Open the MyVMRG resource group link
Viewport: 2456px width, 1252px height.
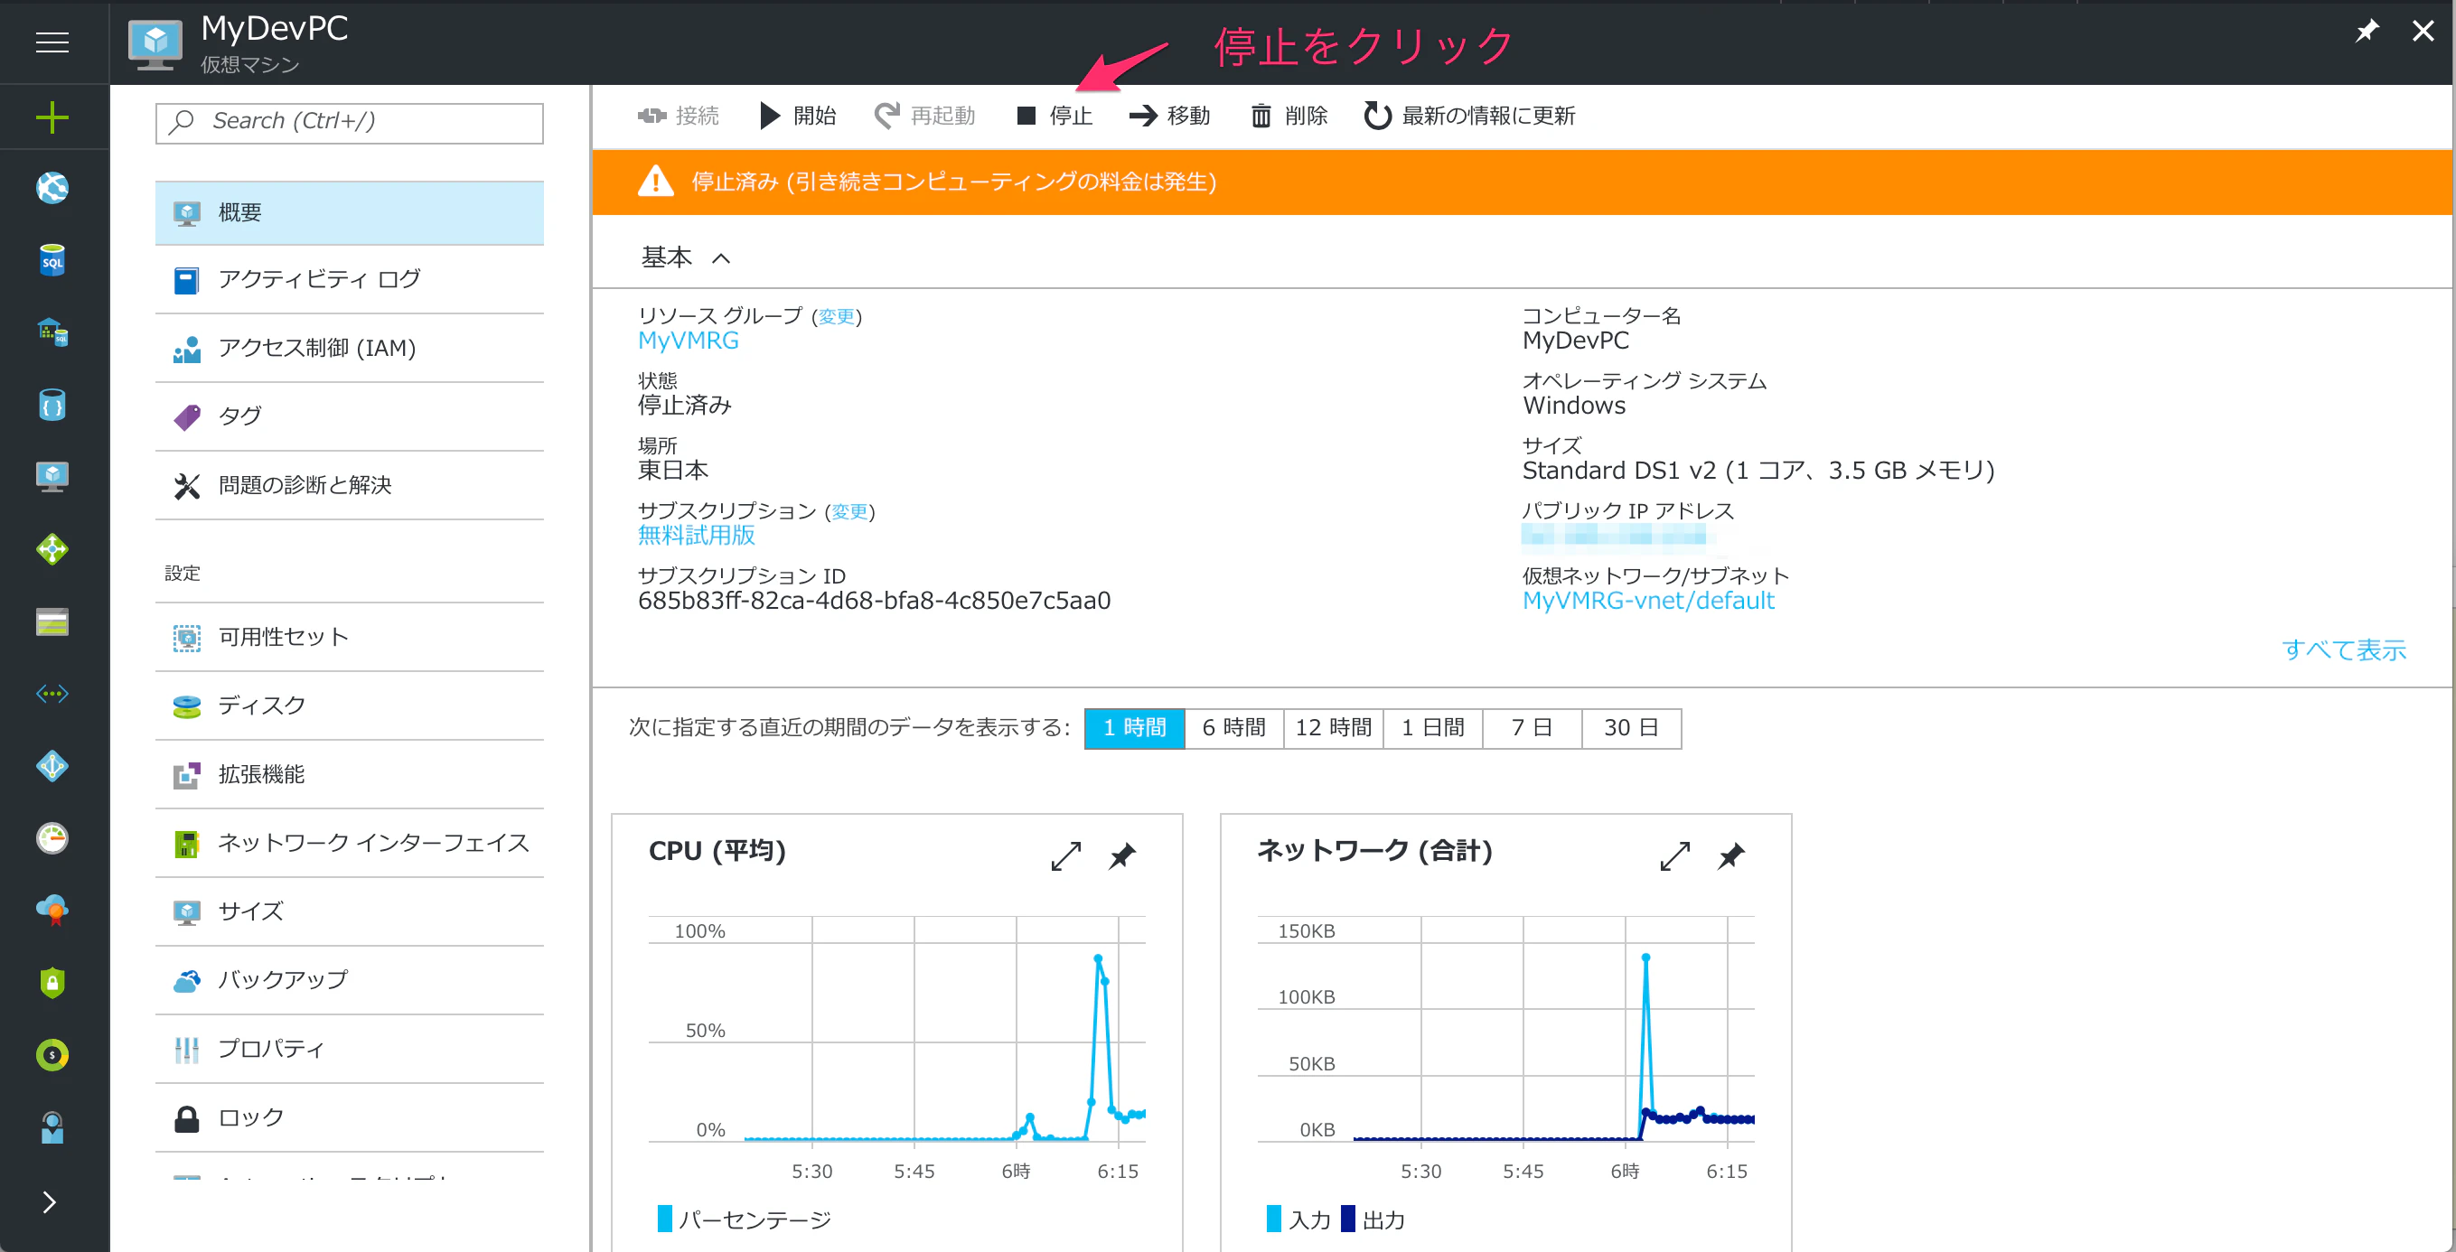[689, 341]
